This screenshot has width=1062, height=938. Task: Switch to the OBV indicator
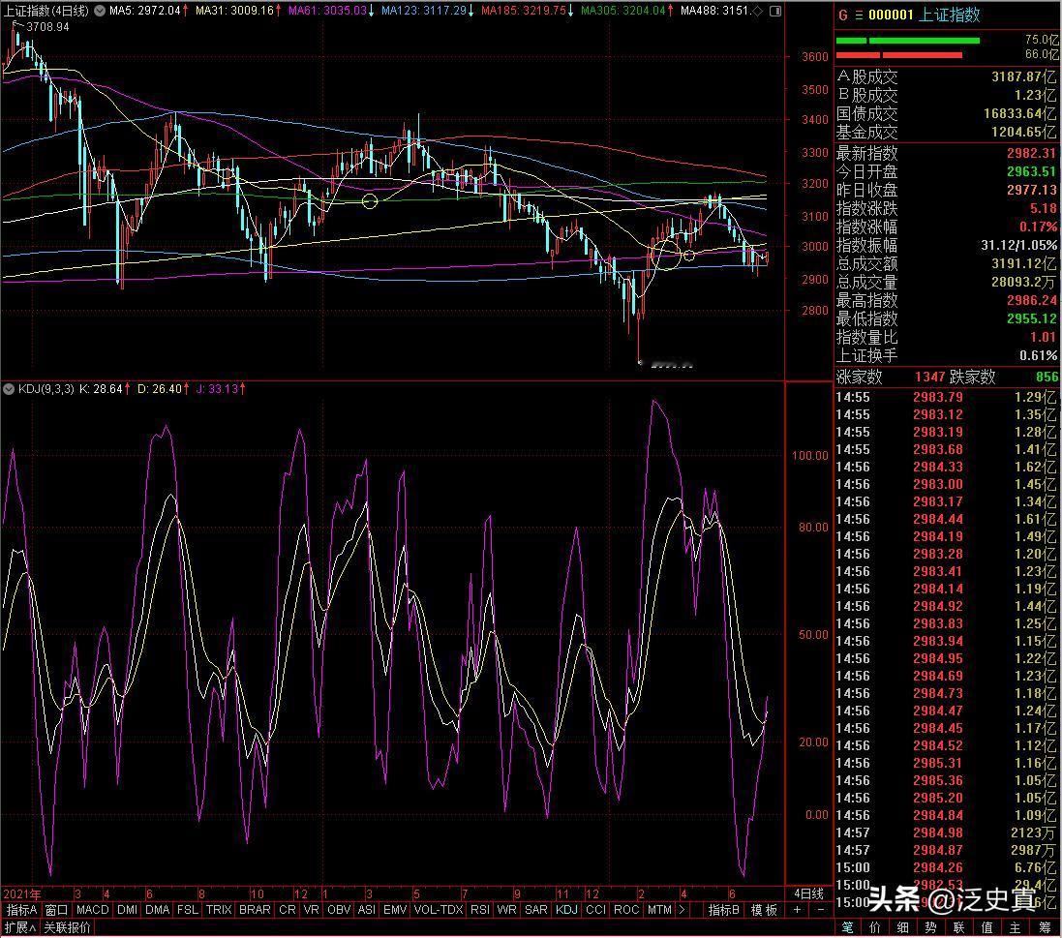(339, 910)
